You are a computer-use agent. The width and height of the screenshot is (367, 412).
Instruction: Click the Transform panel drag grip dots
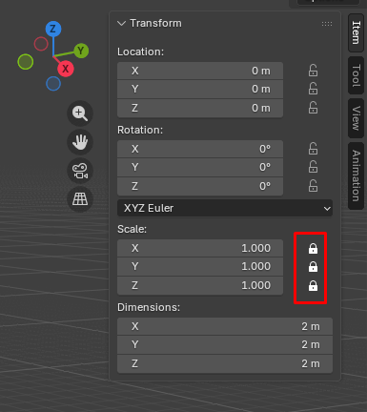327,24
